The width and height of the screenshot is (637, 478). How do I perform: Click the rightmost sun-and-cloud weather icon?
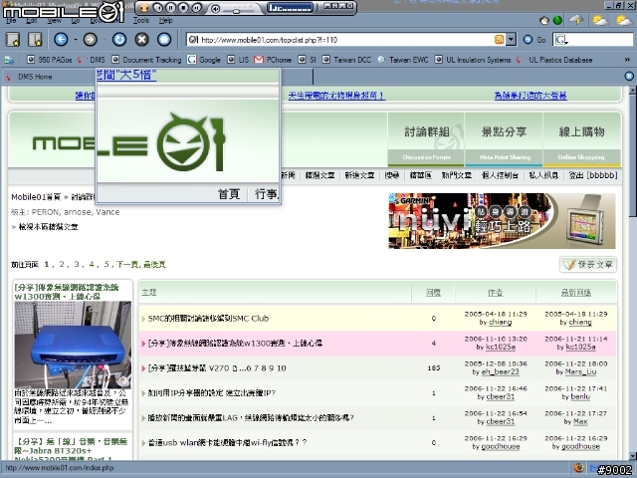pos(624,20)
